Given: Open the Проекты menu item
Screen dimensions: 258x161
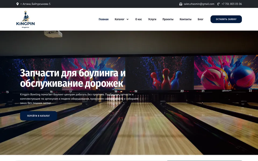Looking at the screenshot, I should 168,19.
